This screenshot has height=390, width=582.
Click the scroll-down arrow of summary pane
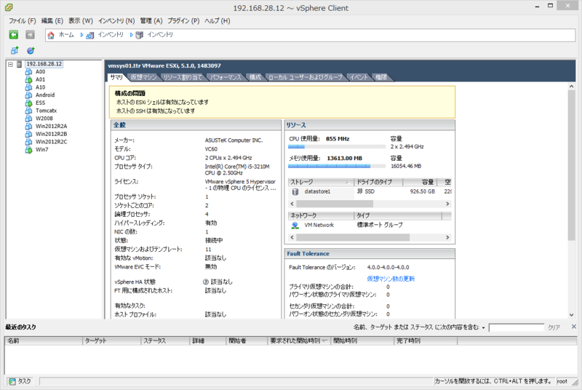point(571,315)
